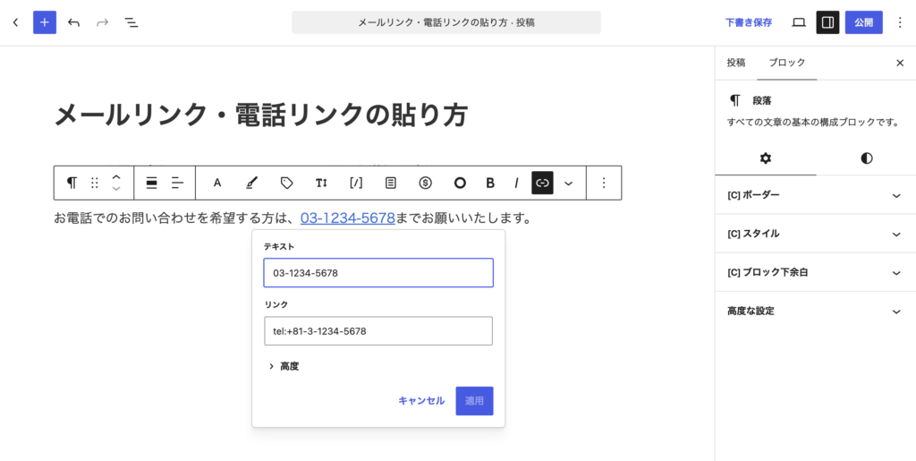Click the block width alignment icon

[152, 183]
